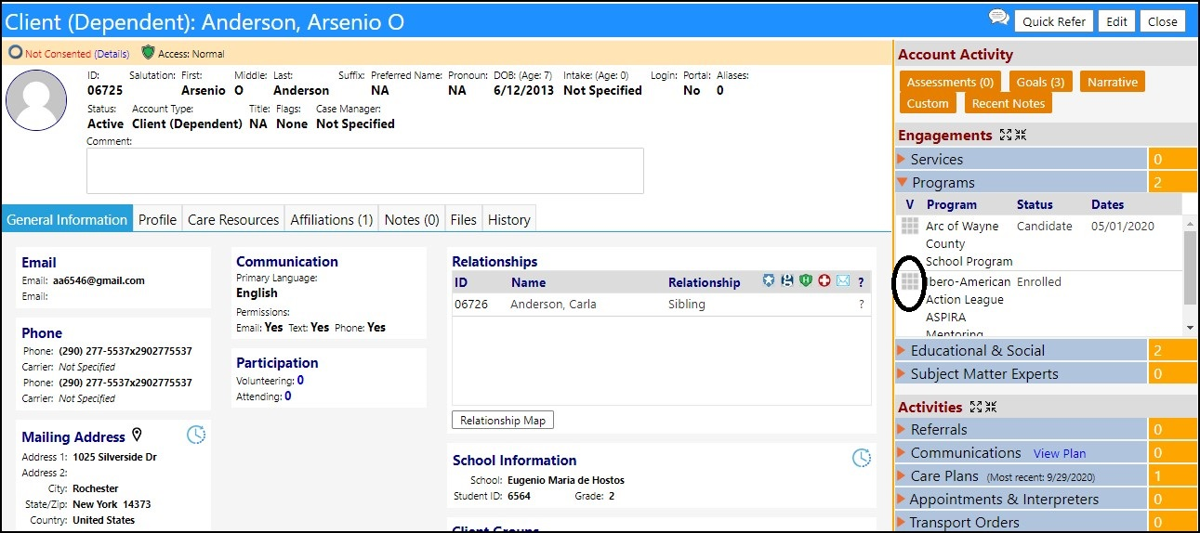The width and height of the screenshot is (1200, 533).
Task: Click the consent status circle icon
Action: (x=15, y=53)
